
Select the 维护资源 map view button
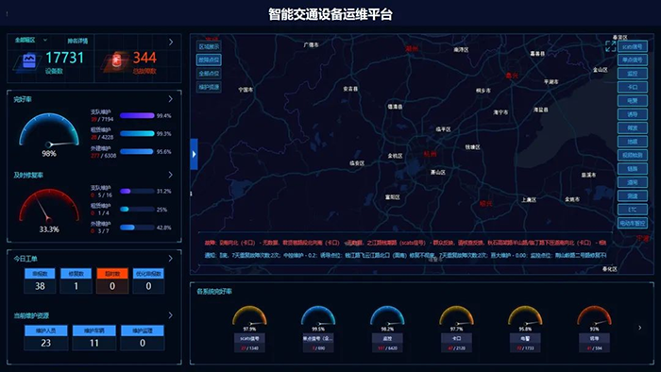(x=209, y=87)
